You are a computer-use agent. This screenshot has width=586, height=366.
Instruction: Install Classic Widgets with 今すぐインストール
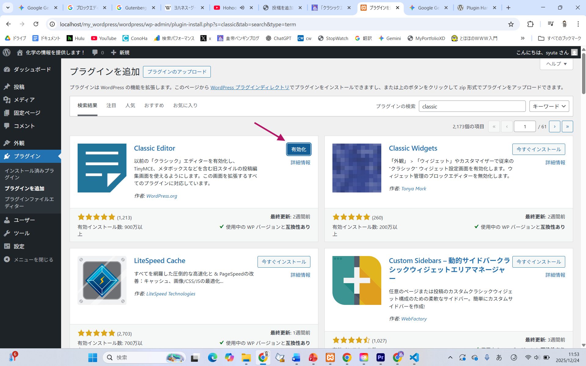(x=538, y=149)
